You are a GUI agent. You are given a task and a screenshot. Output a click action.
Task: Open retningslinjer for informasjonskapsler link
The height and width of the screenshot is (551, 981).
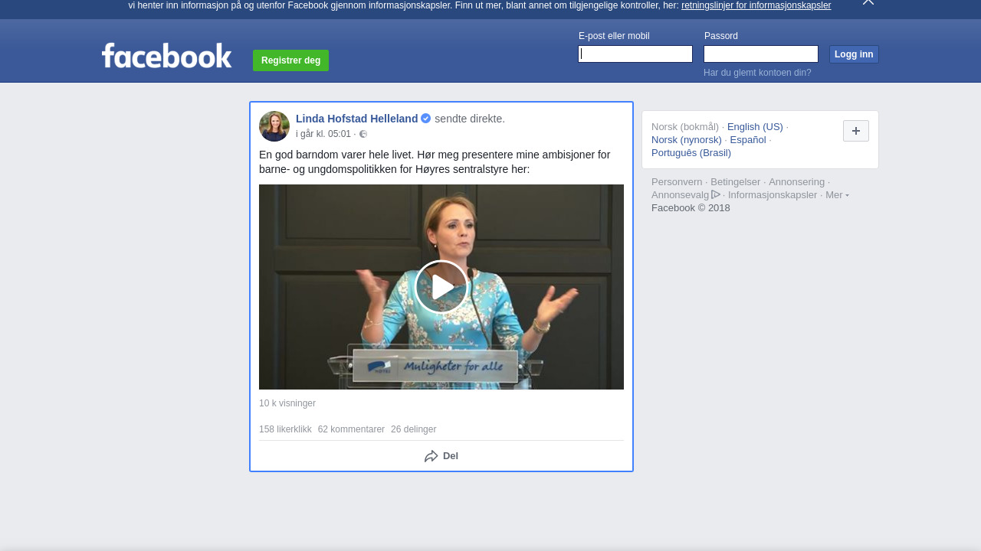[x=756, y=5]
